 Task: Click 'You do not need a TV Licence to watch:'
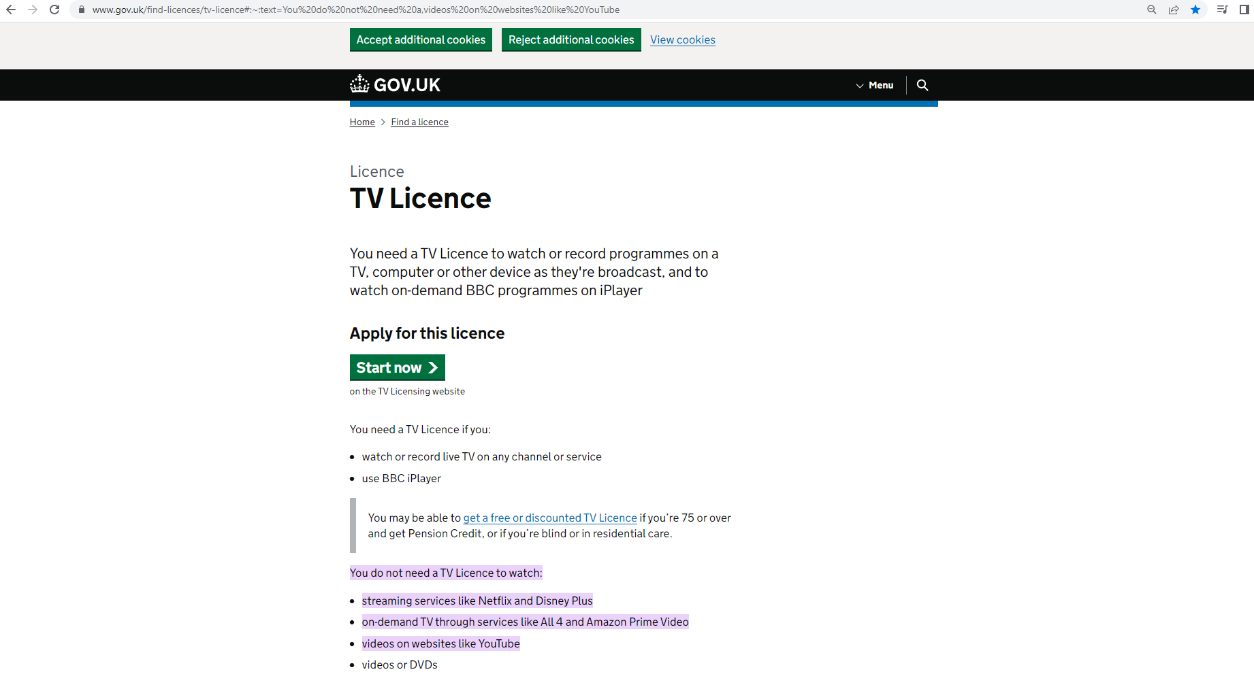(x=446, y=573)
